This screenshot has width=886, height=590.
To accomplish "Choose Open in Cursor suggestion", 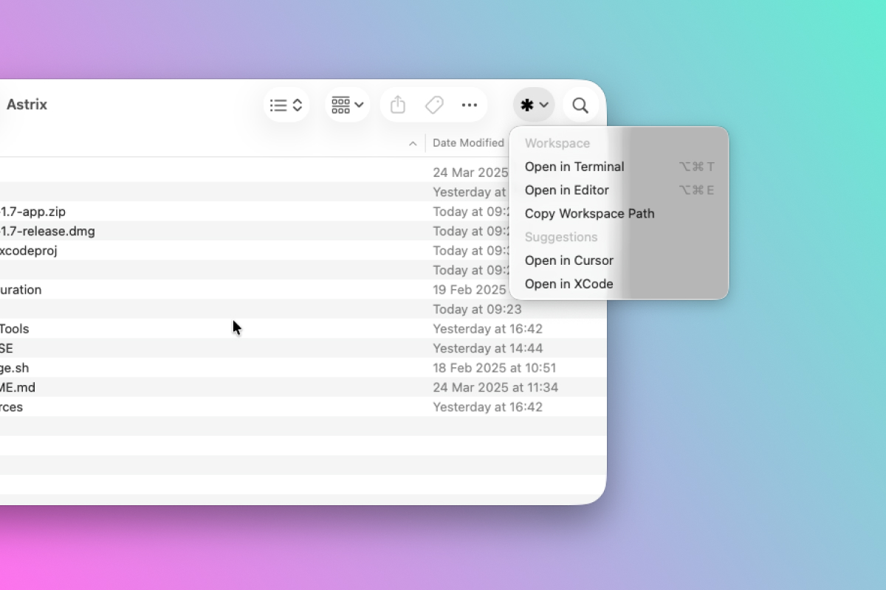I will (x=569, y=260).
